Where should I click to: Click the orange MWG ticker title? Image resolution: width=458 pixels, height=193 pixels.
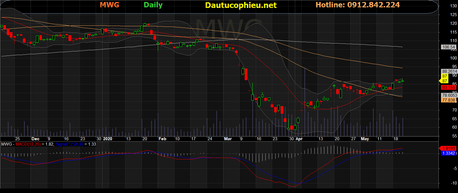(110, 5)
